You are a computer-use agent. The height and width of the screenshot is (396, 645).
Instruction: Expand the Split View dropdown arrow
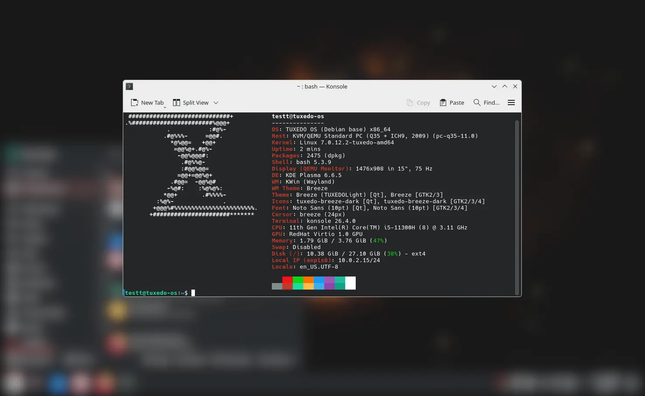[216, 103]
